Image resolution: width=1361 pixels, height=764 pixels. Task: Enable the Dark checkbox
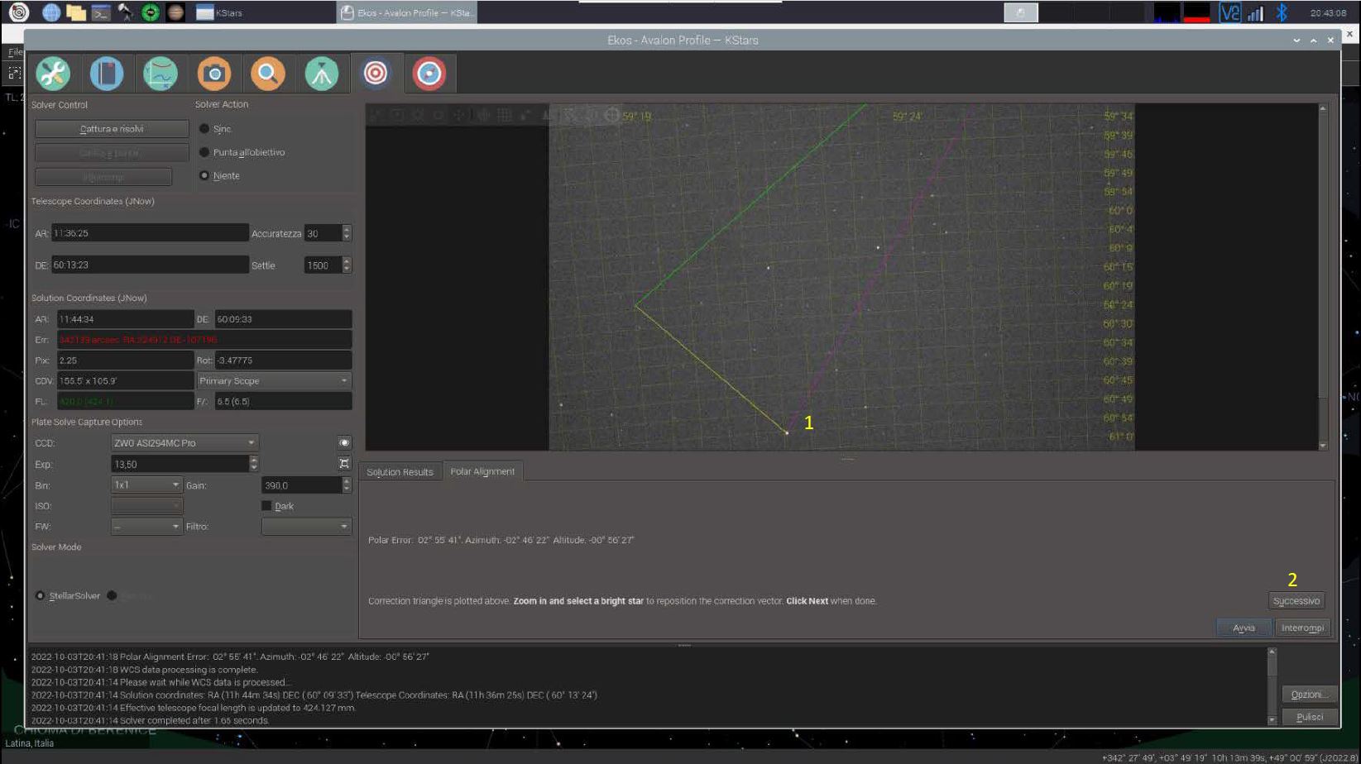[x=266, y=506]
